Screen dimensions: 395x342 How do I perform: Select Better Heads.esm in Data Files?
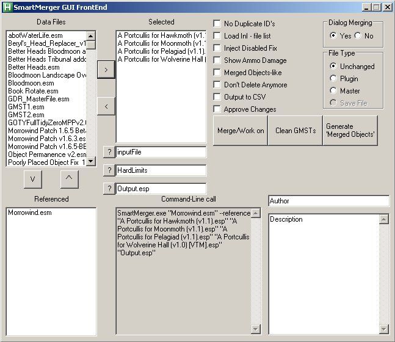coord(47,67)
